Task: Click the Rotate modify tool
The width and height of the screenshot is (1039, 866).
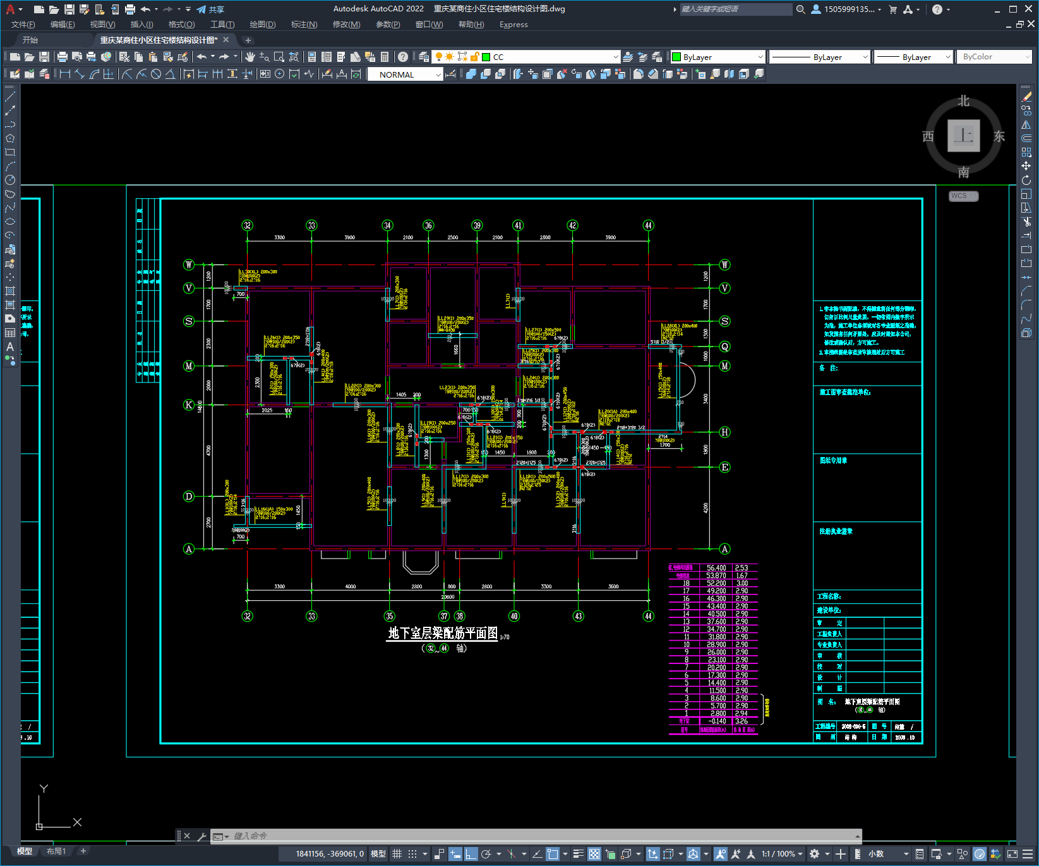Action: tap(1026, 180)
